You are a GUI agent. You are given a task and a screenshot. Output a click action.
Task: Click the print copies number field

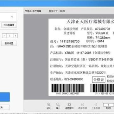pyautogui.click(x=10, y=36)
